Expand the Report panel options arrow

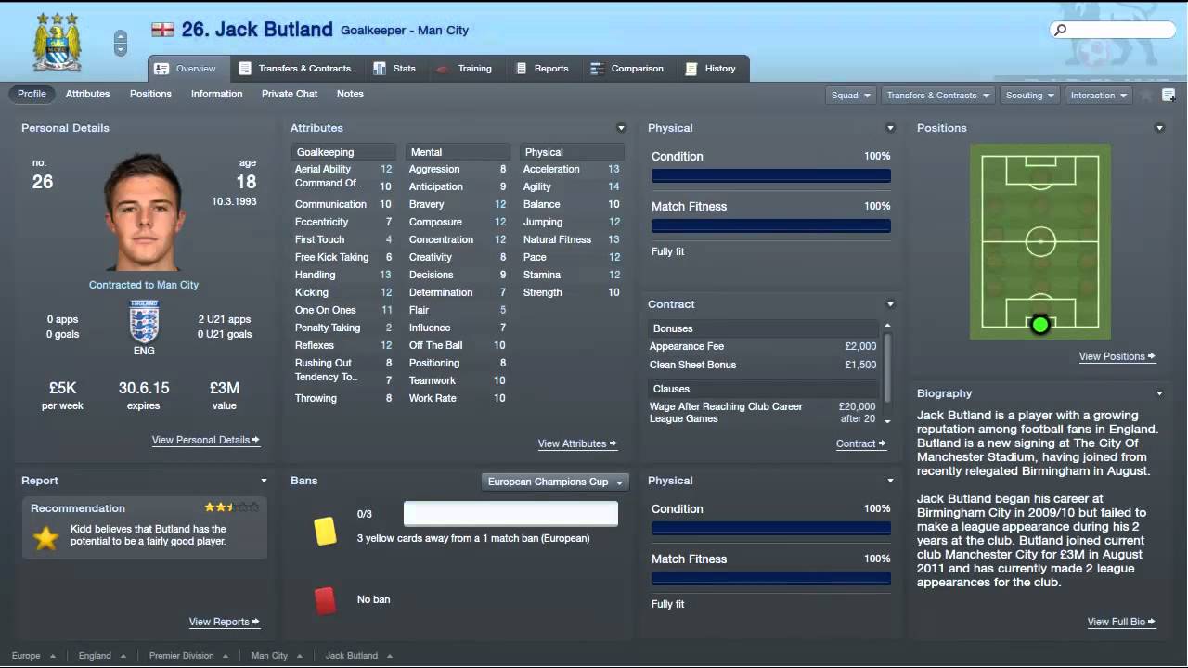point(264,481)
